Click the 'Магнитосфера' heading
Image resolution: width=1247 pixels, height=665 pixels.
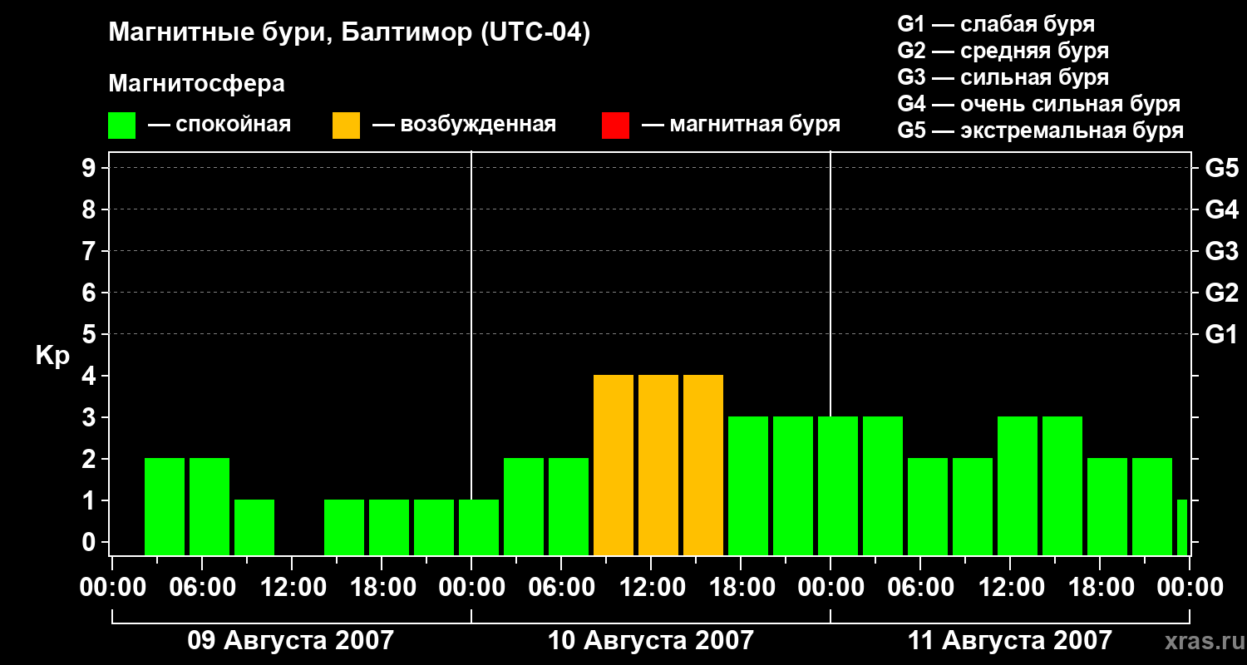point(196,84)
